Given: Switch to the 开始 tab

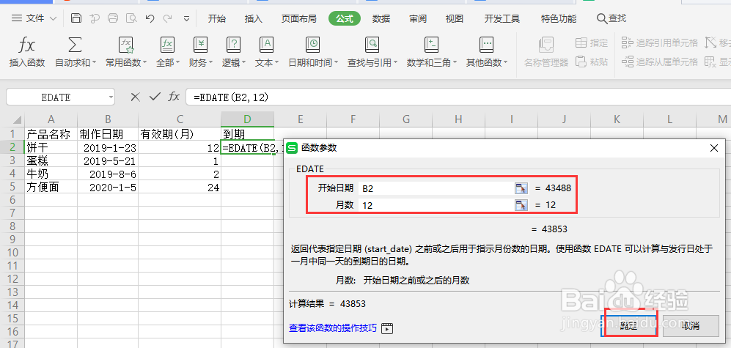Looking at the screenshot, I should coord(217,18).
